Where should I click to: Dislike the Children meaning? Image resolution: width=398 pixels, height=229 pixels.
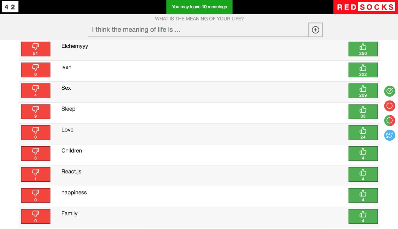(35, 154)
